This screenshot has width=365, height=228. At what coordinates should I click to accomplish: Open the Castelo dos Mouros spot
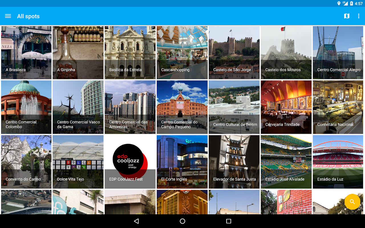pos(286,53)
